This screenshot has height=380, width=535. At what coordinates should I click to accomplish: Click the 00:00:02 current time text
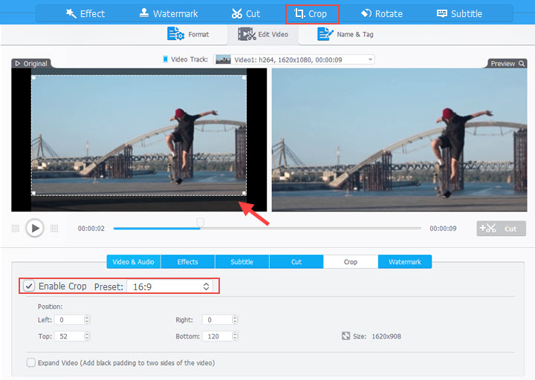(x=91, y=229)
